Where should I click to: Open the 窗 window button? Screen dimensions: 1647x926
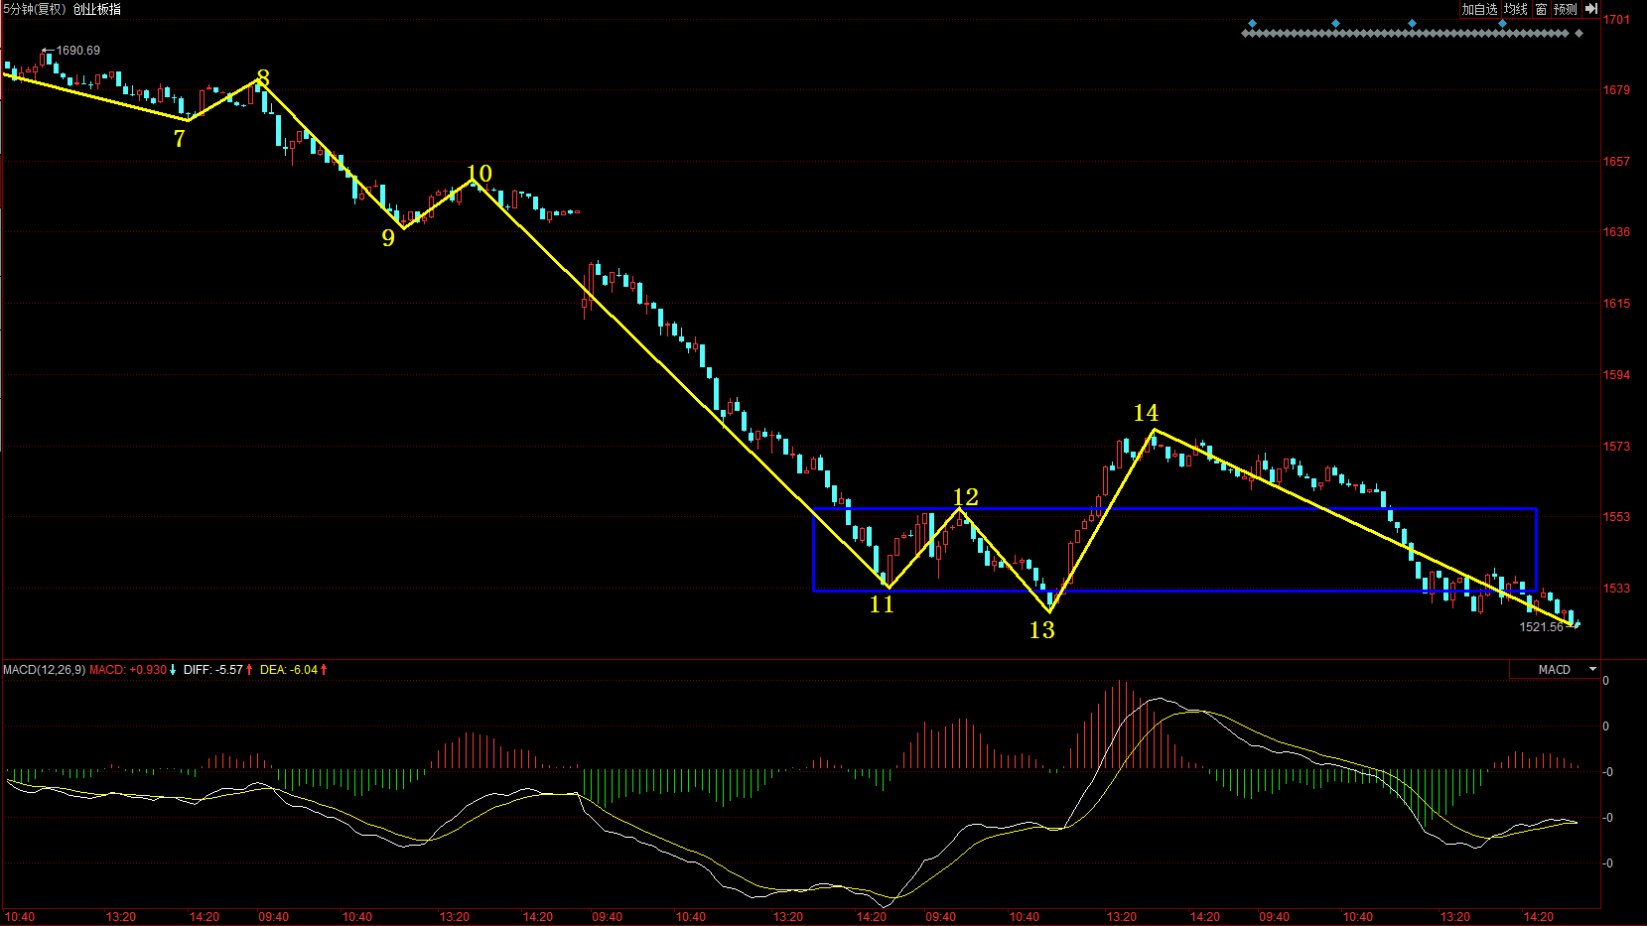click(x=1541, y=9)
